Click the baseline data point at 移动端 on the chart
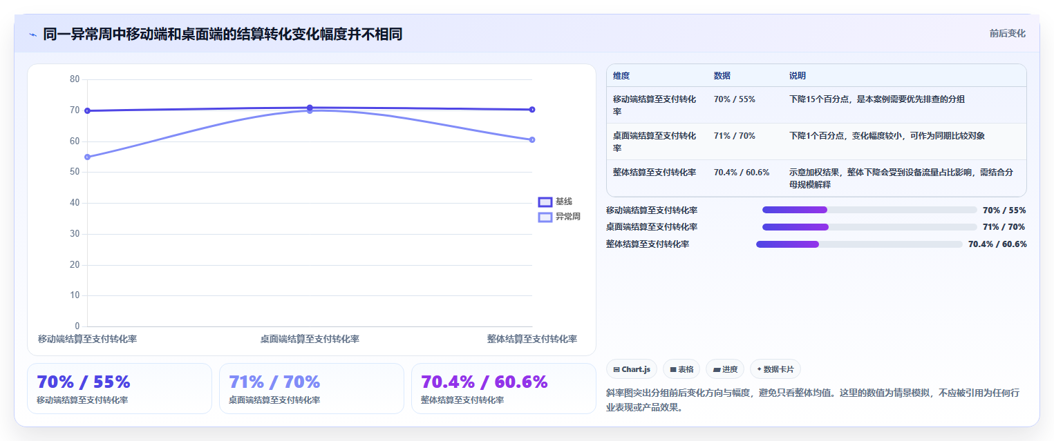The image size is (1054, 441). [87, 110]
